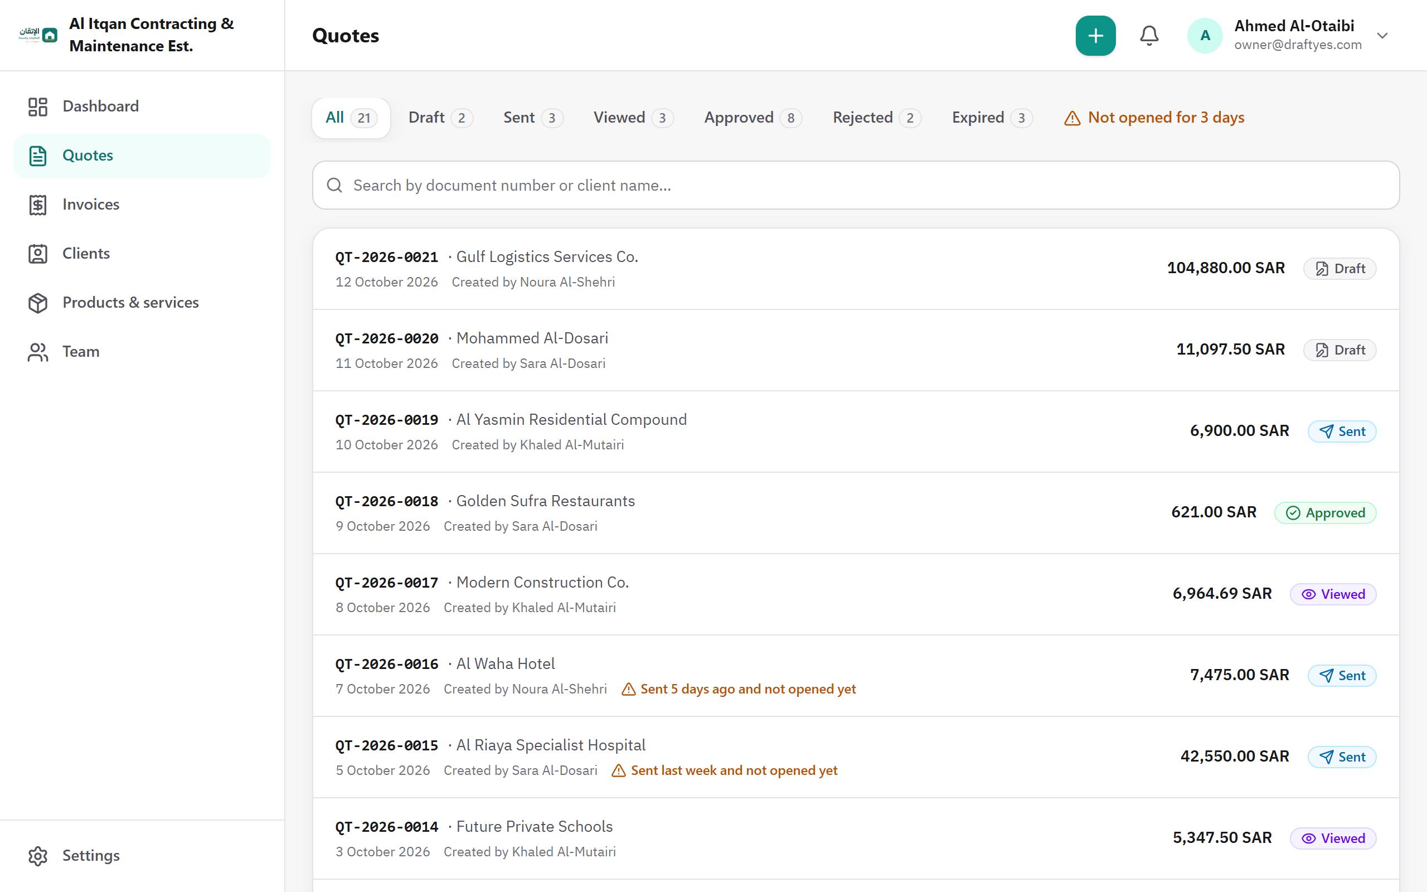Click client name Golden Sufra Restaurants
This screenshot has height=892, width=1427.
click(x=546, y=501)
